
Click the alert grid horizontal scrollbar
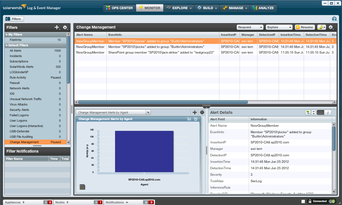163,102
